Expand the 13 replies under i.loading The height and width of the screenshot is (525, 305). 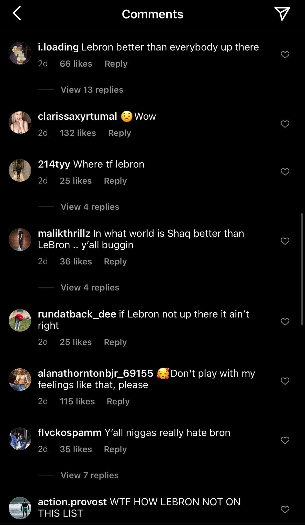(x=92, y=89)
